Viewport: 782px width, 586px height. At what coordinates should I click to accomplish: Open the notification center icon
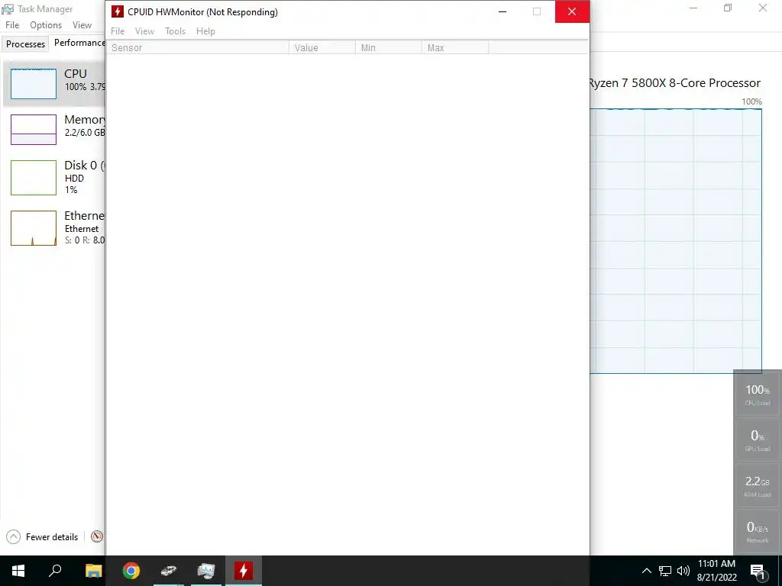758,571
